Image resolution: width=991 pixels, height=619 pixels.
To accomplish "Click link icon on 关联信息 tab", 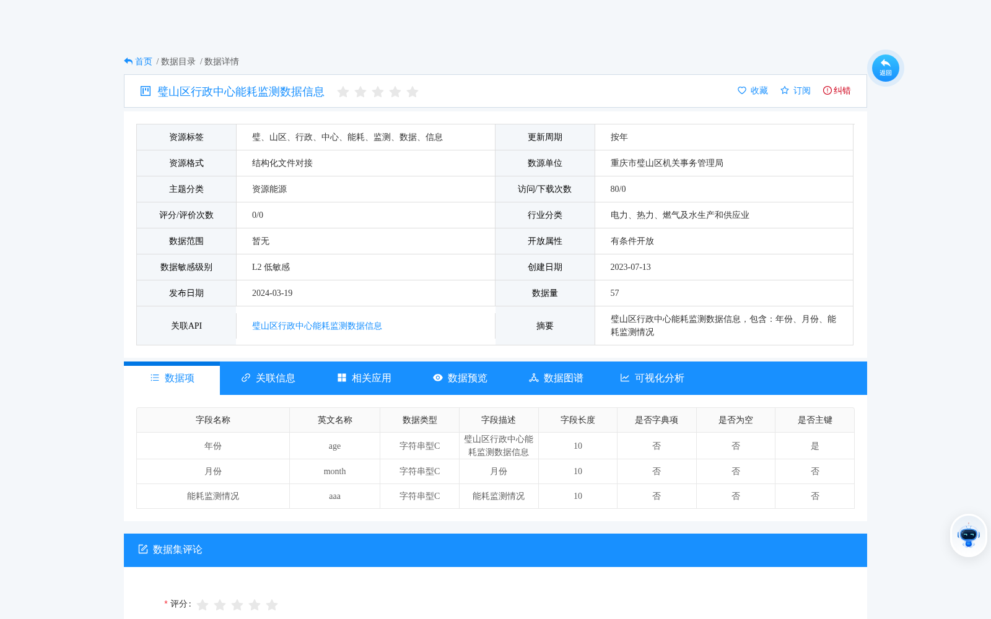I will click(246, 378).
